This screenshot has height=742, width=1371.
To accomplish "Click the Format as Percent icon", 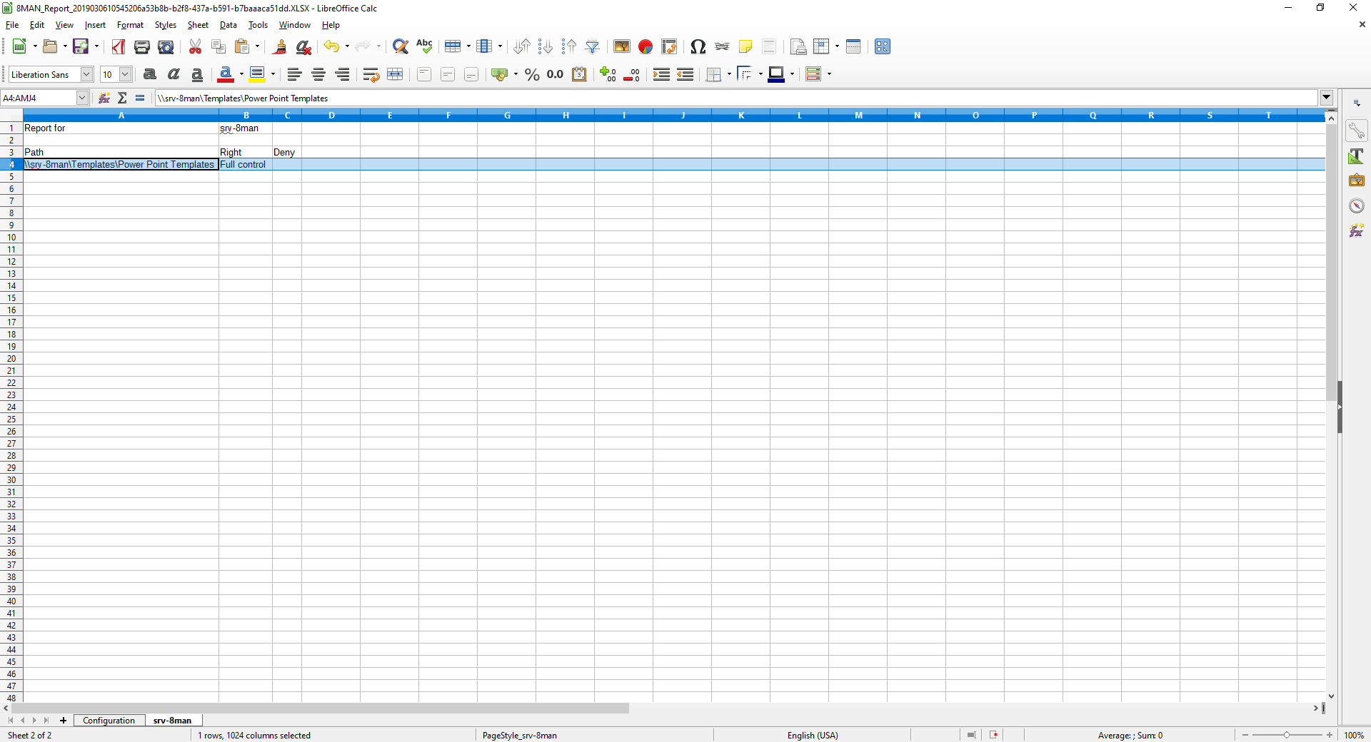I will coord(532,74).
